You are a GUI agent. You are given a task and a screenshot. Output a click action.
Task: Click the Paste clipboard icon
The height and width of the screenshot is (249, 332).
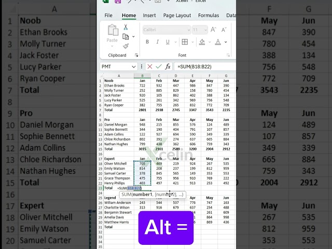tap(113, 30)
